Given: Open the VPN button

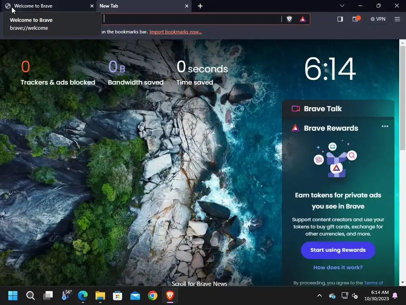Looking at the screenshot, I should pos(378,19).
